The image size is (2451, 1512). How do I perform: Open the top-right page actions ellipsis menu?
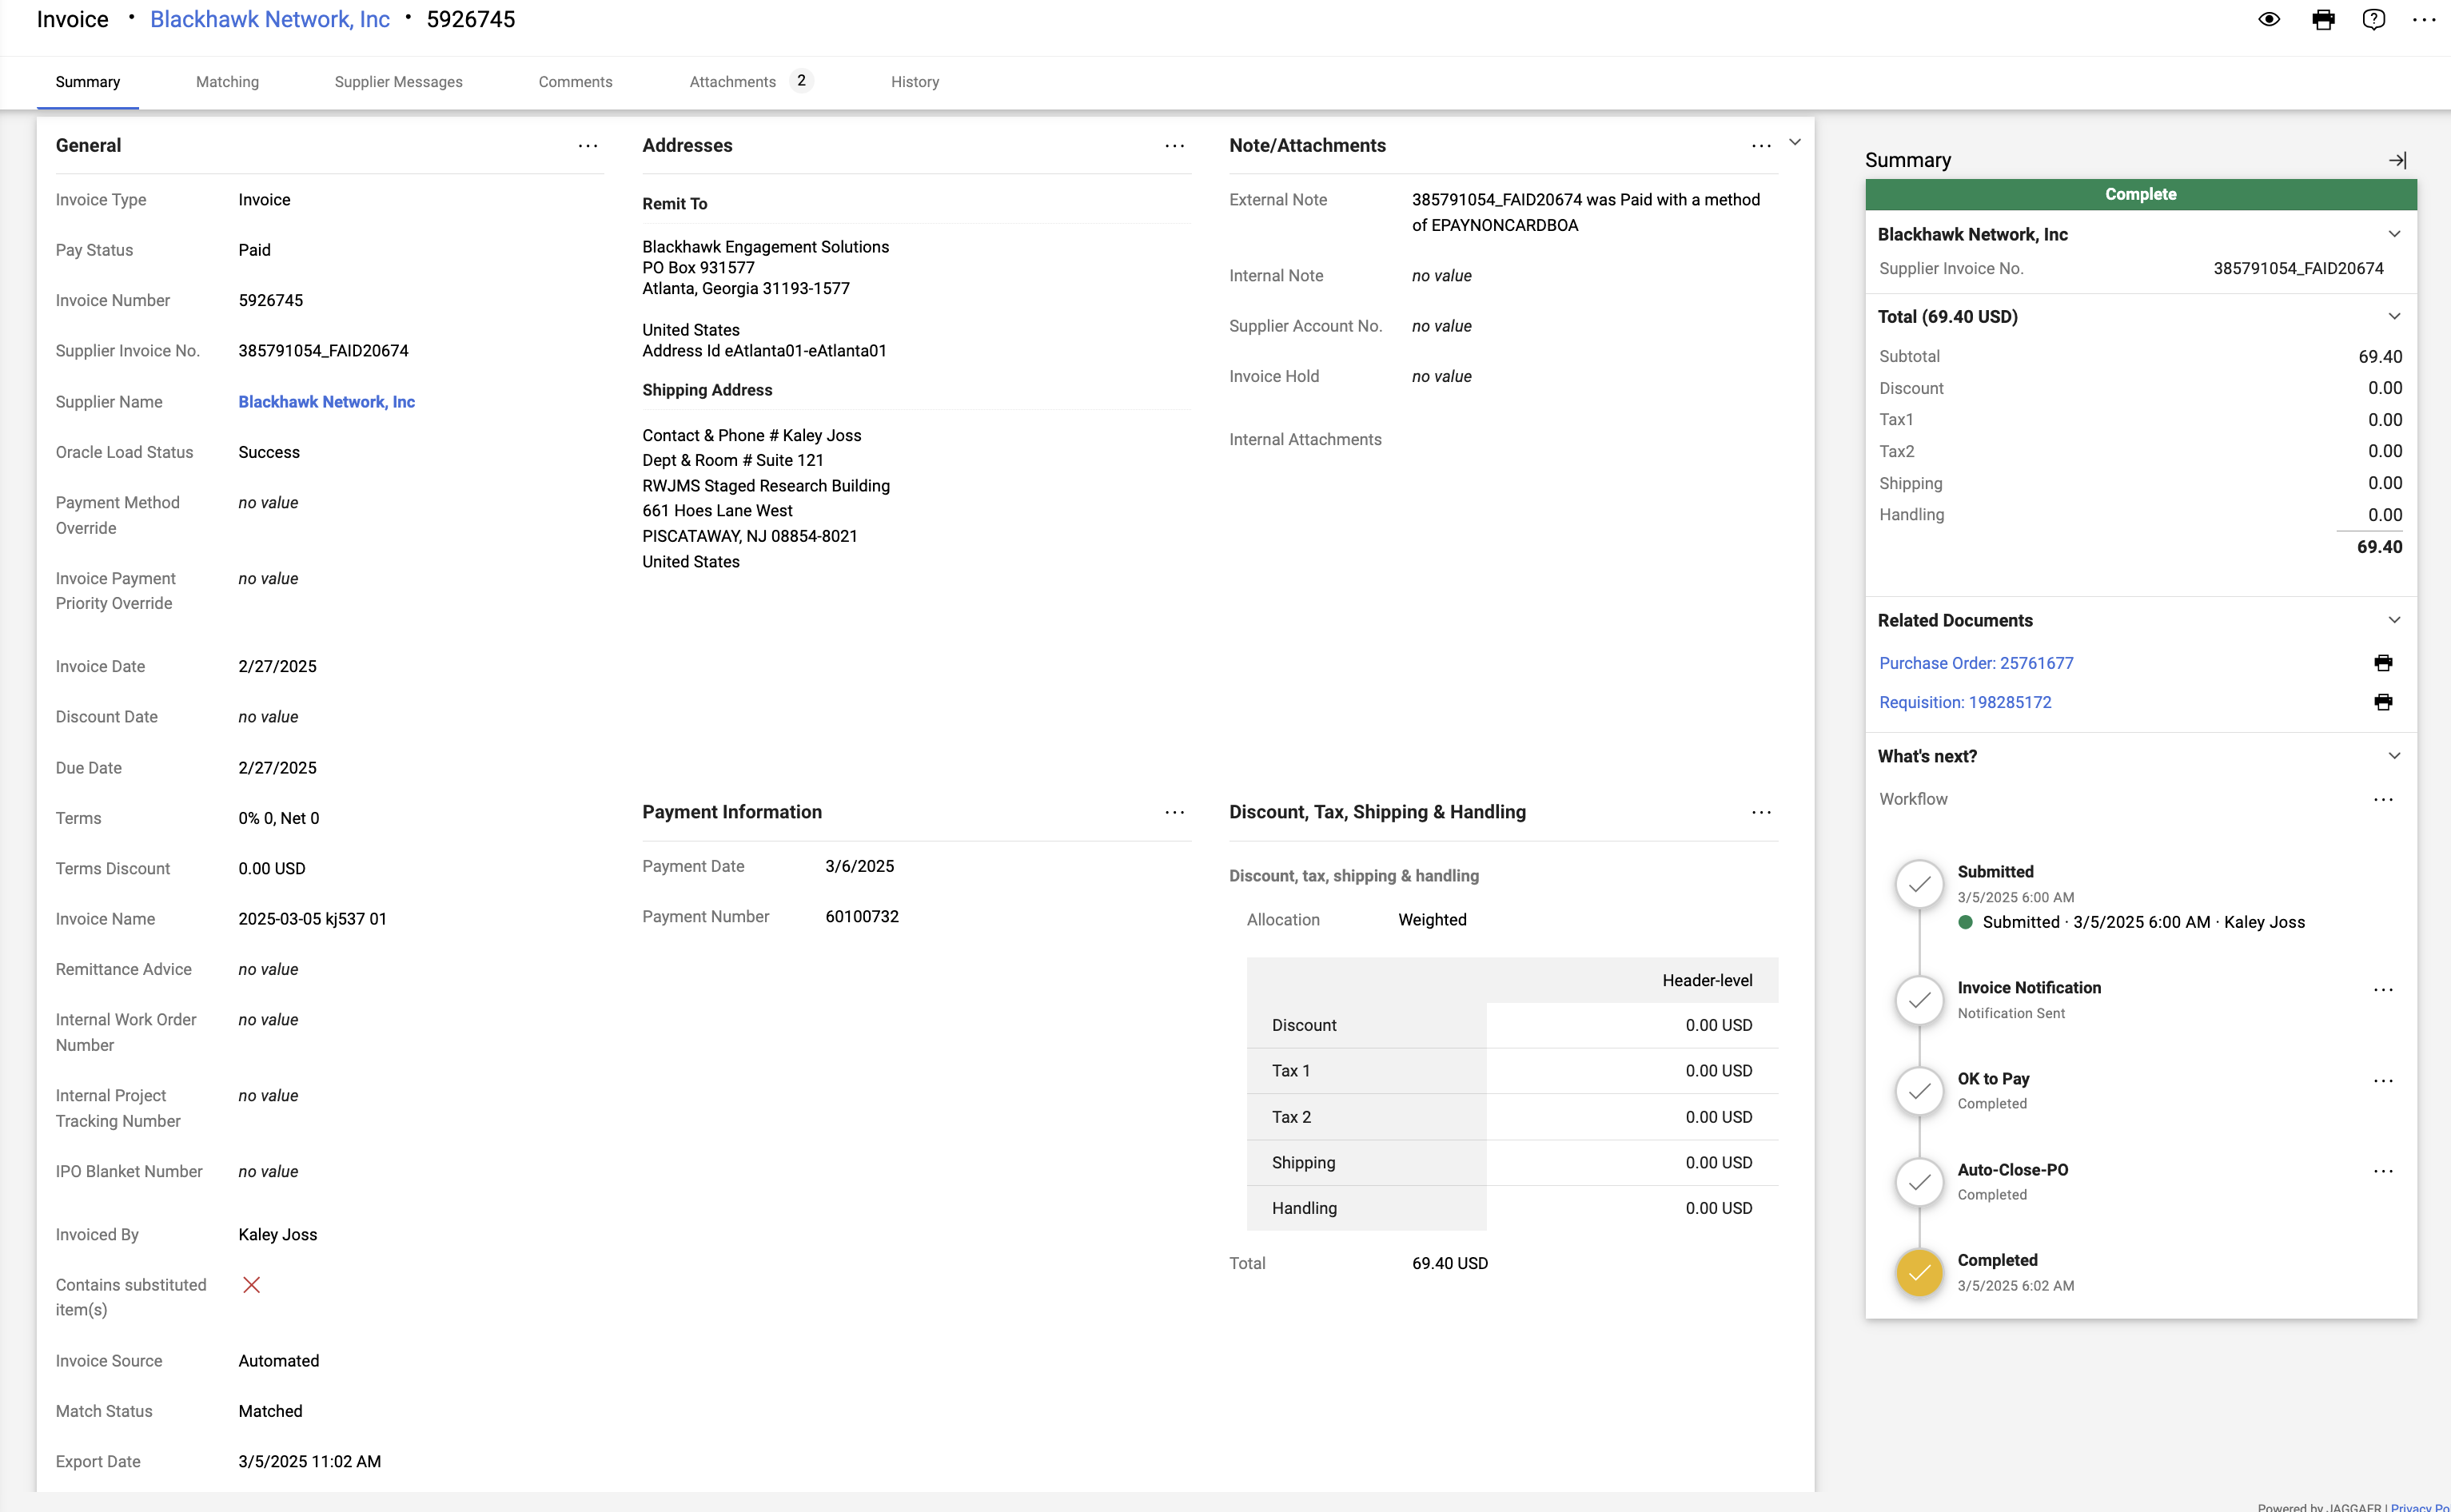tap(2424, 20)
